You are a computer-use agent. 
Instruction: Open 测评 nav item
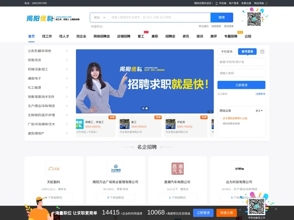pyautogui.click(x=214, y=36)
